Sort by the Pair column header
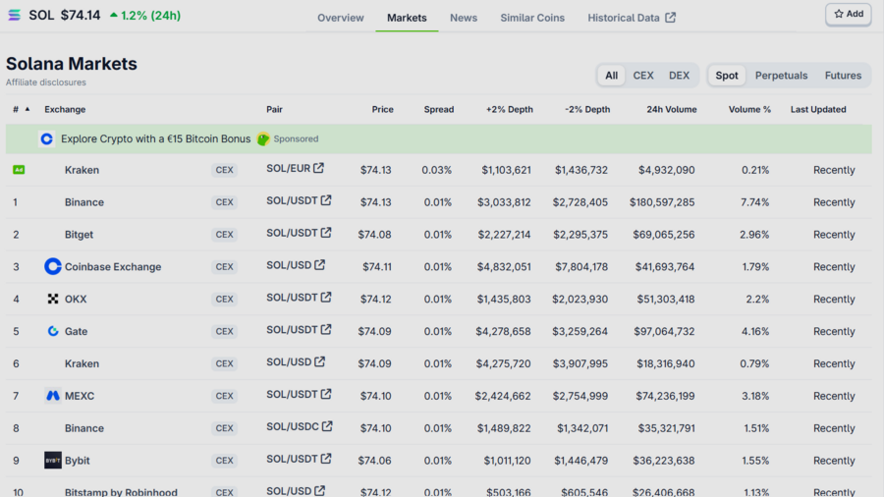 (x=275, y=109)
